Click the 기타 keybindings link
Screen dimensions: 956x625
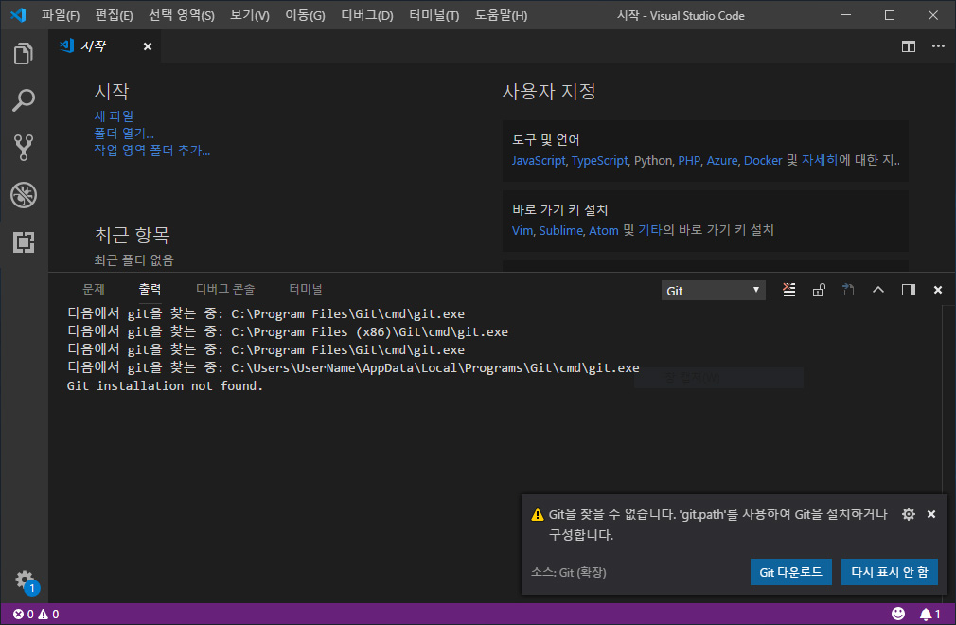click(x=650, y=230)
